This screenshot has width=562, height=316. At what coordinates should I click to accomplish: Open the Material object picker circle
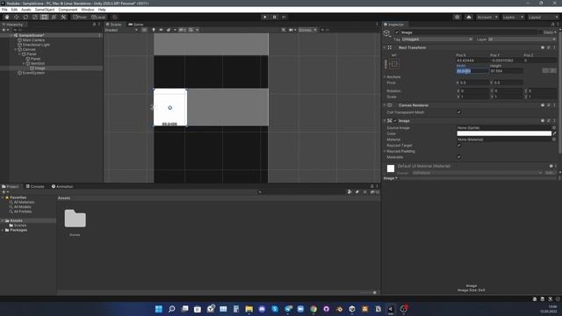click(x=554, y=140)
